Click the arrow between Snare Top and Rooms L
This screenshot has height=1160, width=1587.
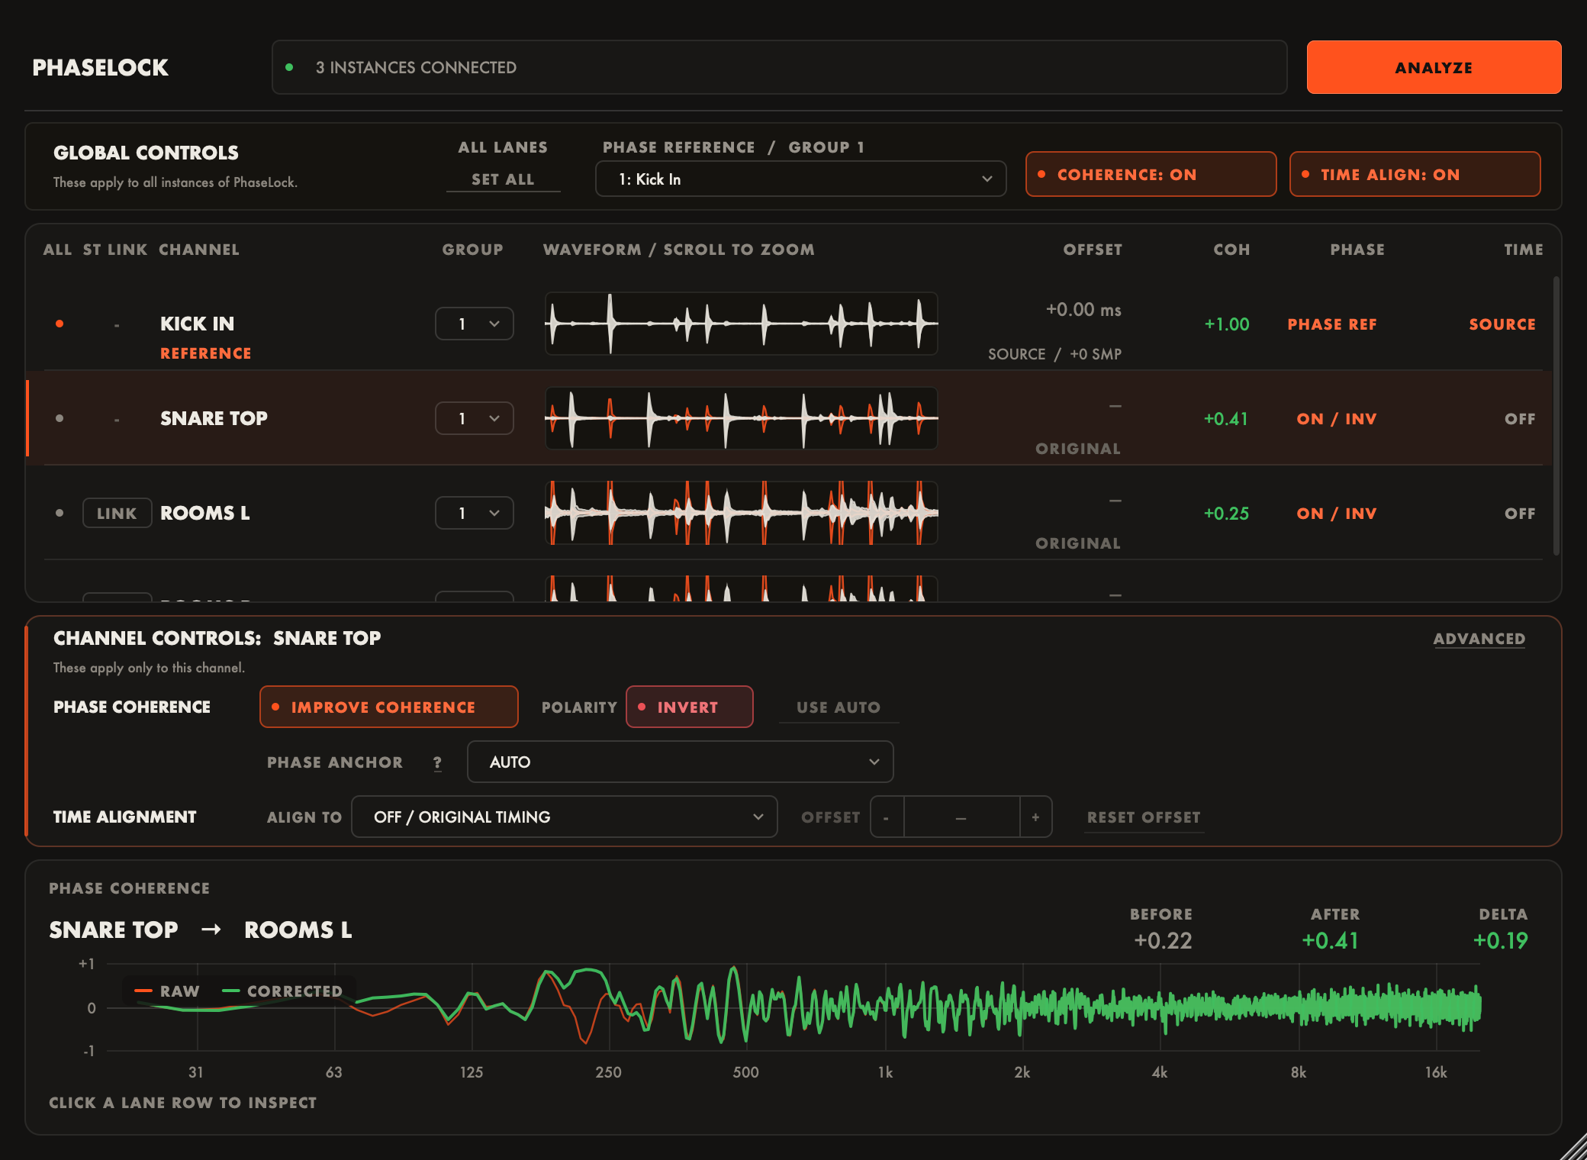click(211, 930)
